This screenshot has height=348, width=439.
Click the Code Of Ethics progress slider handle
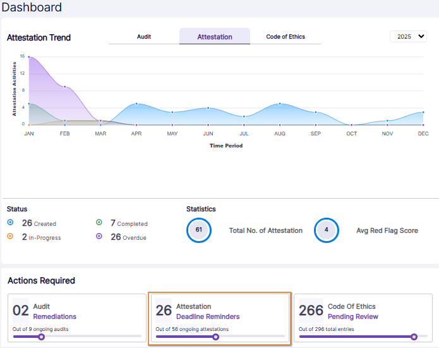(414, 337)
